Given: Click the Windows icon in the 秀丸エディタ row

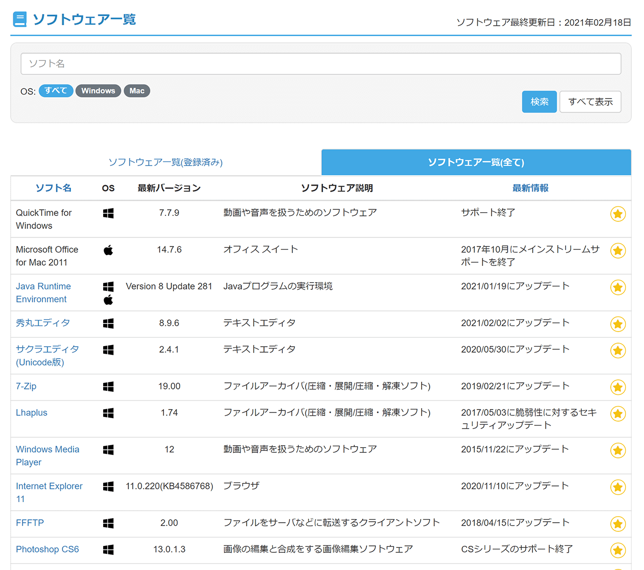Looking at the screenshot, I should [x=108, y=323].
